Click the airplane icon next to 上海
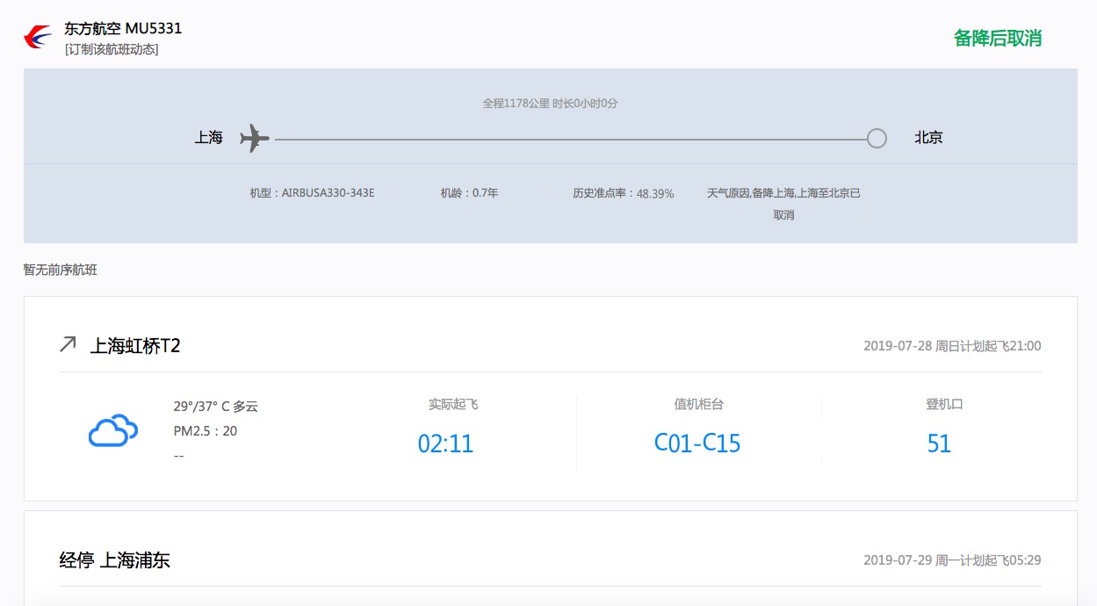The height and width of the screenshot is (606, 1097). (x=254, y=138)
